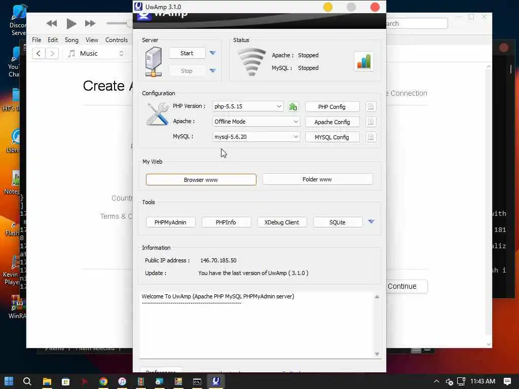Viewport: 519px width, 389px height.
Task: Click Apache Config button
Action: click(x=332, y=122)
